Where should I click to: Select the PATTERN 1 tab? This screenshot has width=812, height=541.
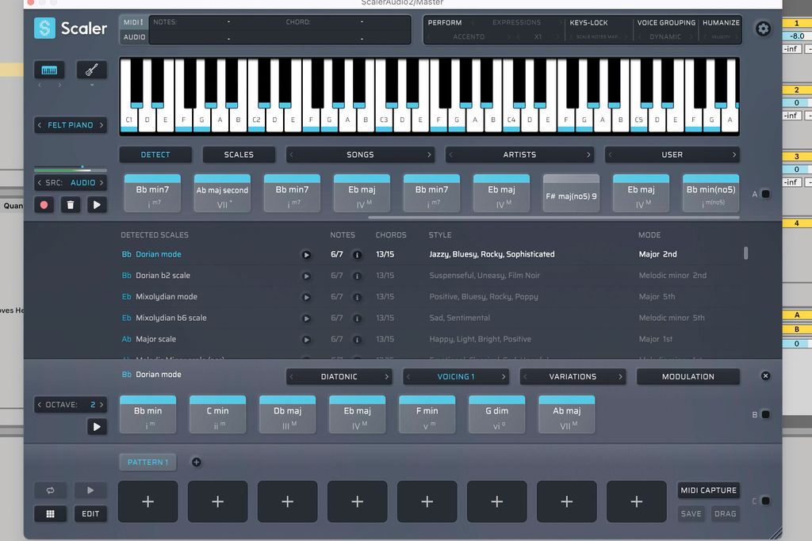click(x=147, y=461)
